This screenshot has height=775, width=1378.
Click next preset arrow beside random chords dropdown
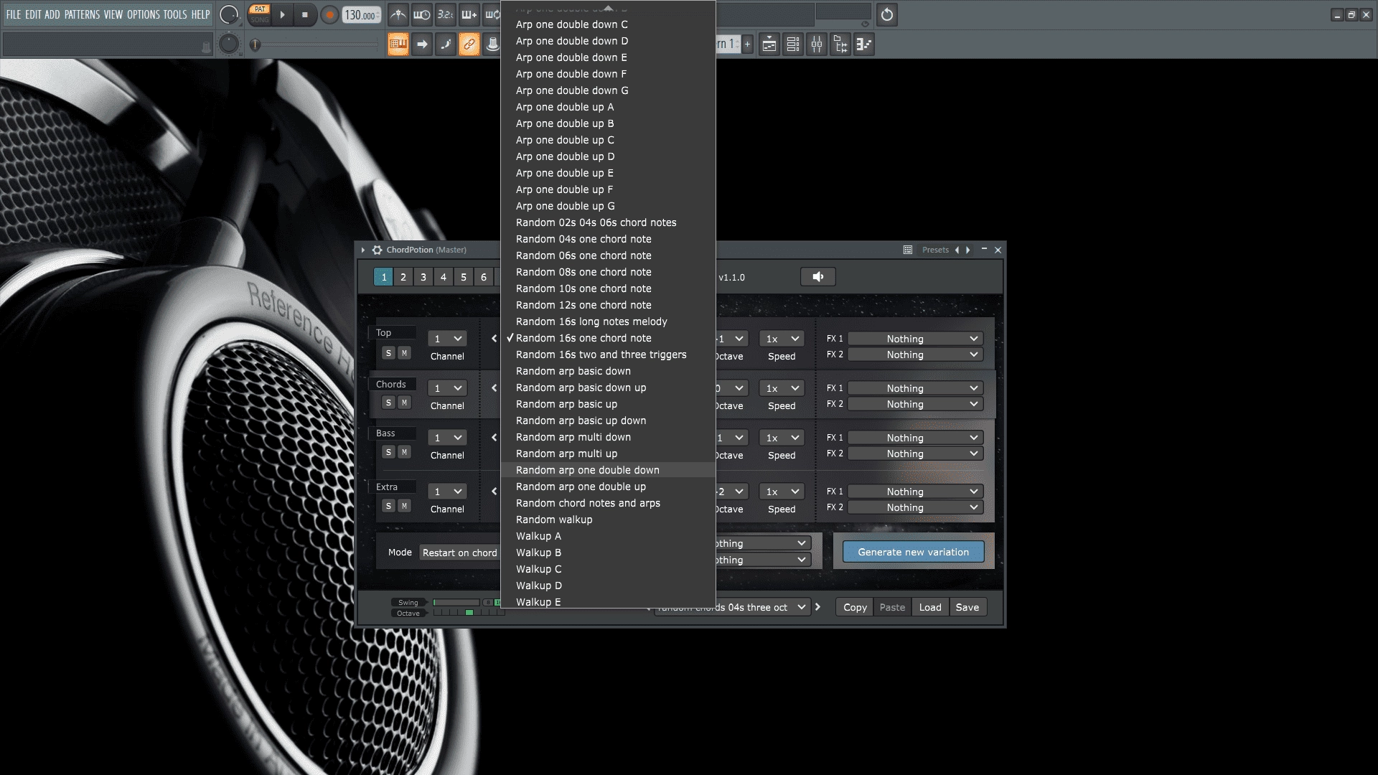point(817,607)
